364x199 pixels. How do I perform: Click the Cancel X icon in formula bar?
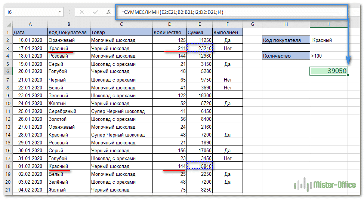(x=82, y=12)
